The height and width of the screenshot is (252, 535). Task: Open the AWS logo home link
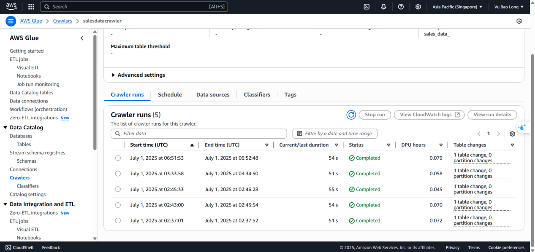pyautogui.click(x=11, y=6)
